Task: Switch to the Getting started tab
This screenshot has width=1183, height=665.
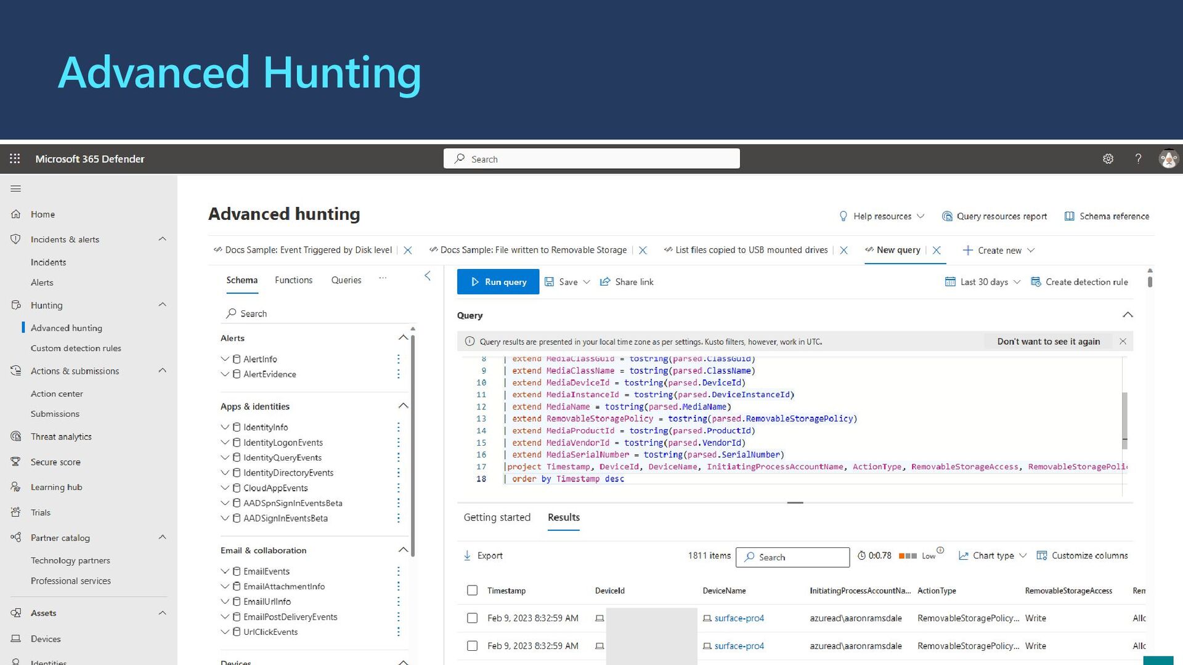Action: (x=497, y=517)
